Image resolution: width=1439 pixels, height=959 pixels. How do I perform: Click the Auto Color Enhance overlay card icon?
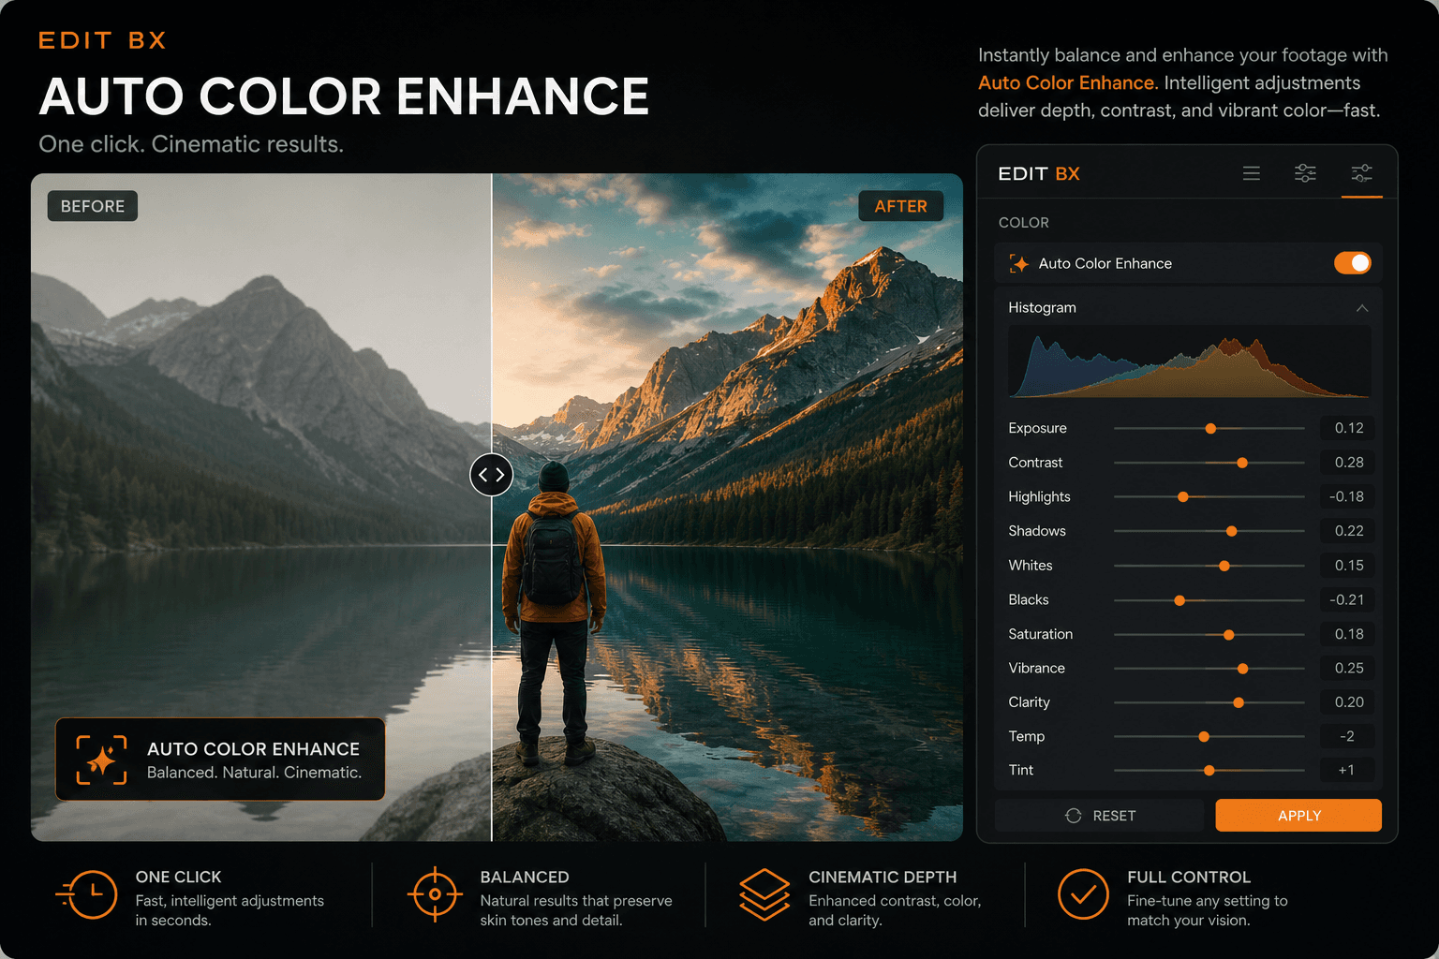[101, 760]
